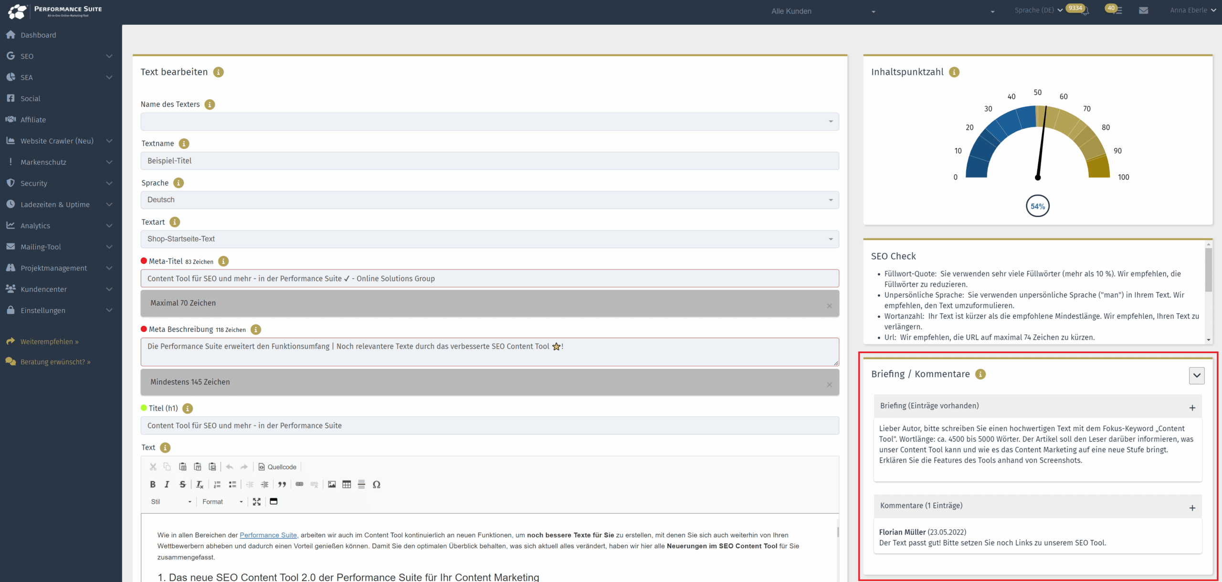This screenshot has height=582, width=1222.
Task: Open the Format dropdown in editor
Action: [222, 501]
